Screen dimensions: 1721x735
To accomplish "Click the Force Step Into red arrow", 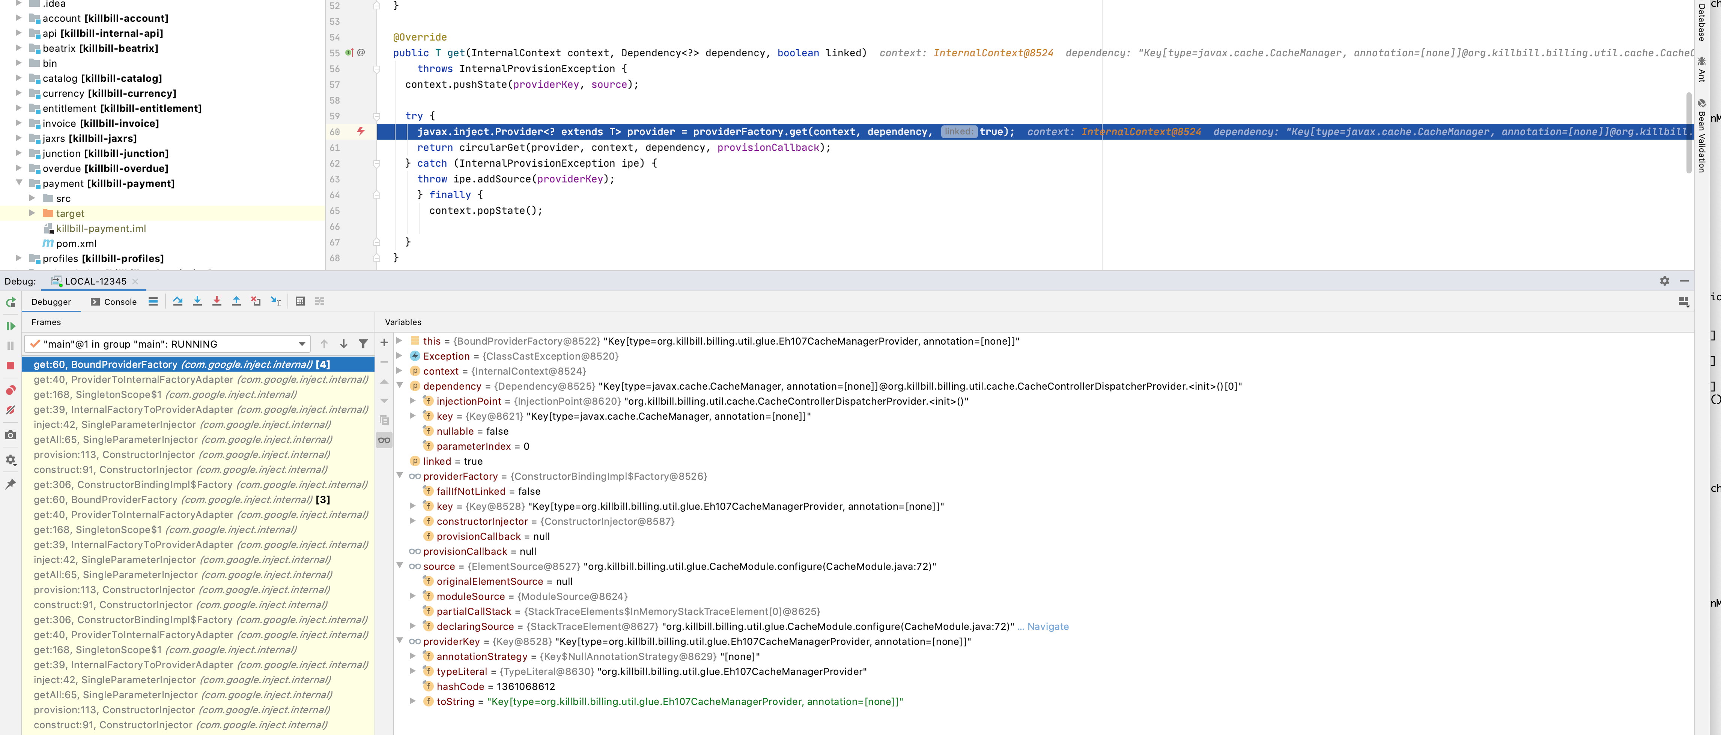I will pyautogui.click(x=217, y=301).
